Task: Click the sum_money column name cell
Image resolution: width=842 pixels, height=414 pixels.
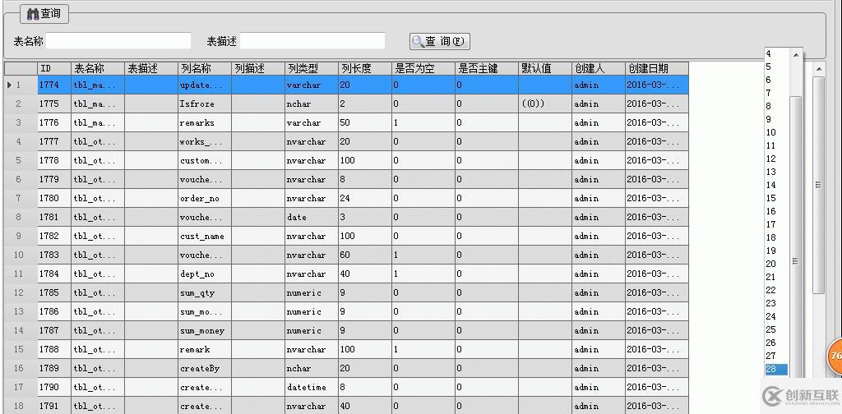Action: pyautogui.click(x=205, y=331)
